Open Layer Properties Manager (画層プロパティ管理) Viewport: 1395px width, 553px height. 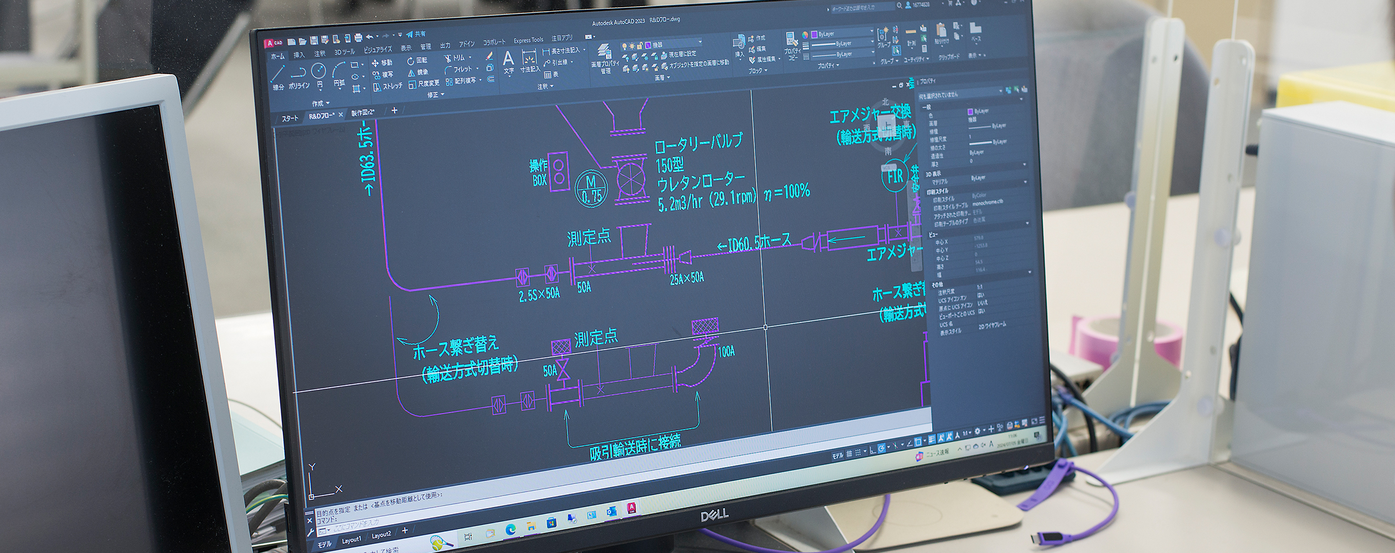coord(605,59)
